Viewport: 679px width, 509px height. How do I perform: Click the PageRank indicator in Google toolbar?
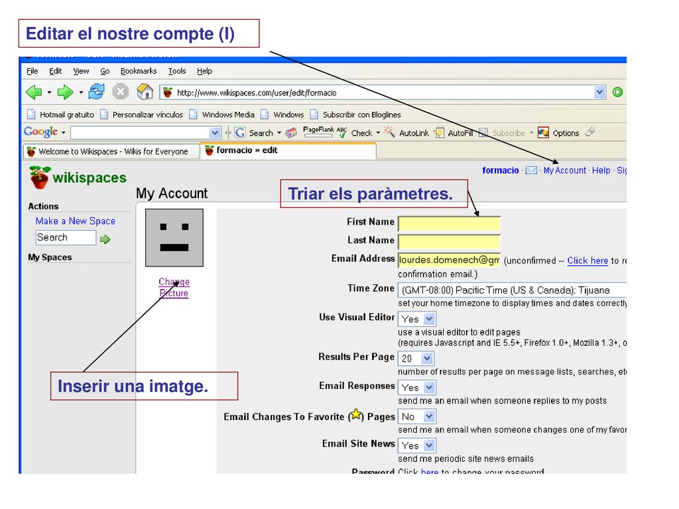pyautogui.click(x=318, y=132)
